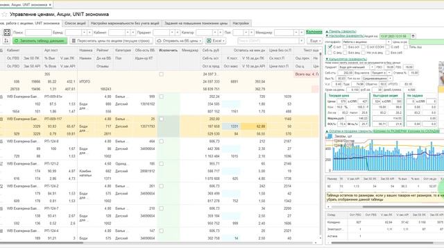The image size is (444, 250).
Task: Click the sort icon below the fullscreen icon
Action: (7, 41)
